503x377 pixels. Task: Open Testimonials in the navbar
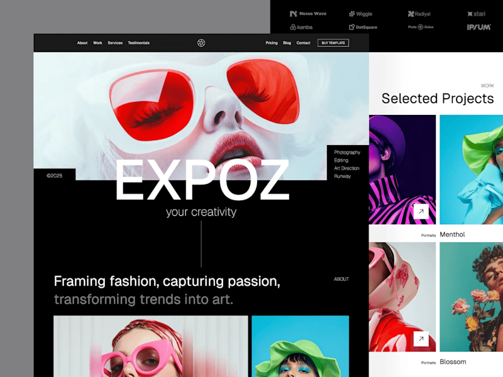coord(138,43)
